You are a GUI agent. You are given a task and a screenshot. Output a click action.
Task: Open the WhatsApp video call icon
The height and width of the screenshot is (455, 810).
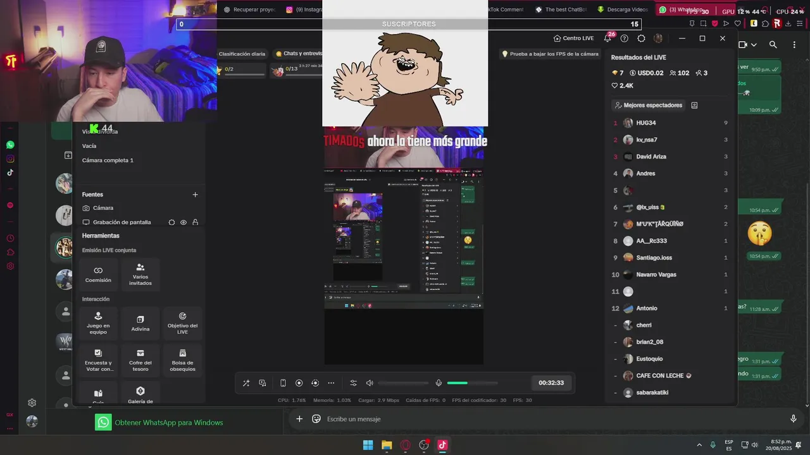click(x=743, y=45)
